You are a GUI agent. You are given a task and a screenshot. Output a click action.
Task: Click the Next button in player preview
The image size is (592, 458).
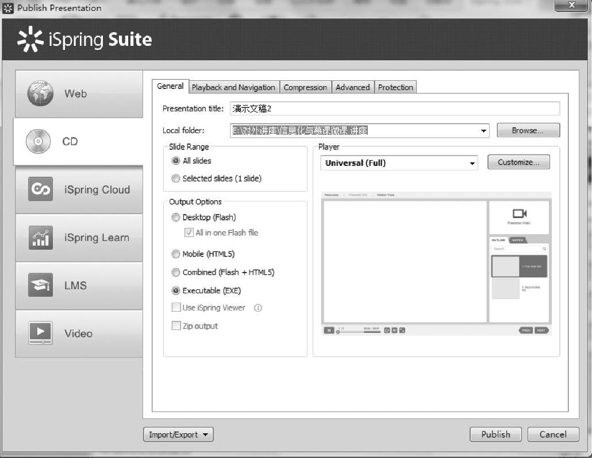[x=541, y=330]
